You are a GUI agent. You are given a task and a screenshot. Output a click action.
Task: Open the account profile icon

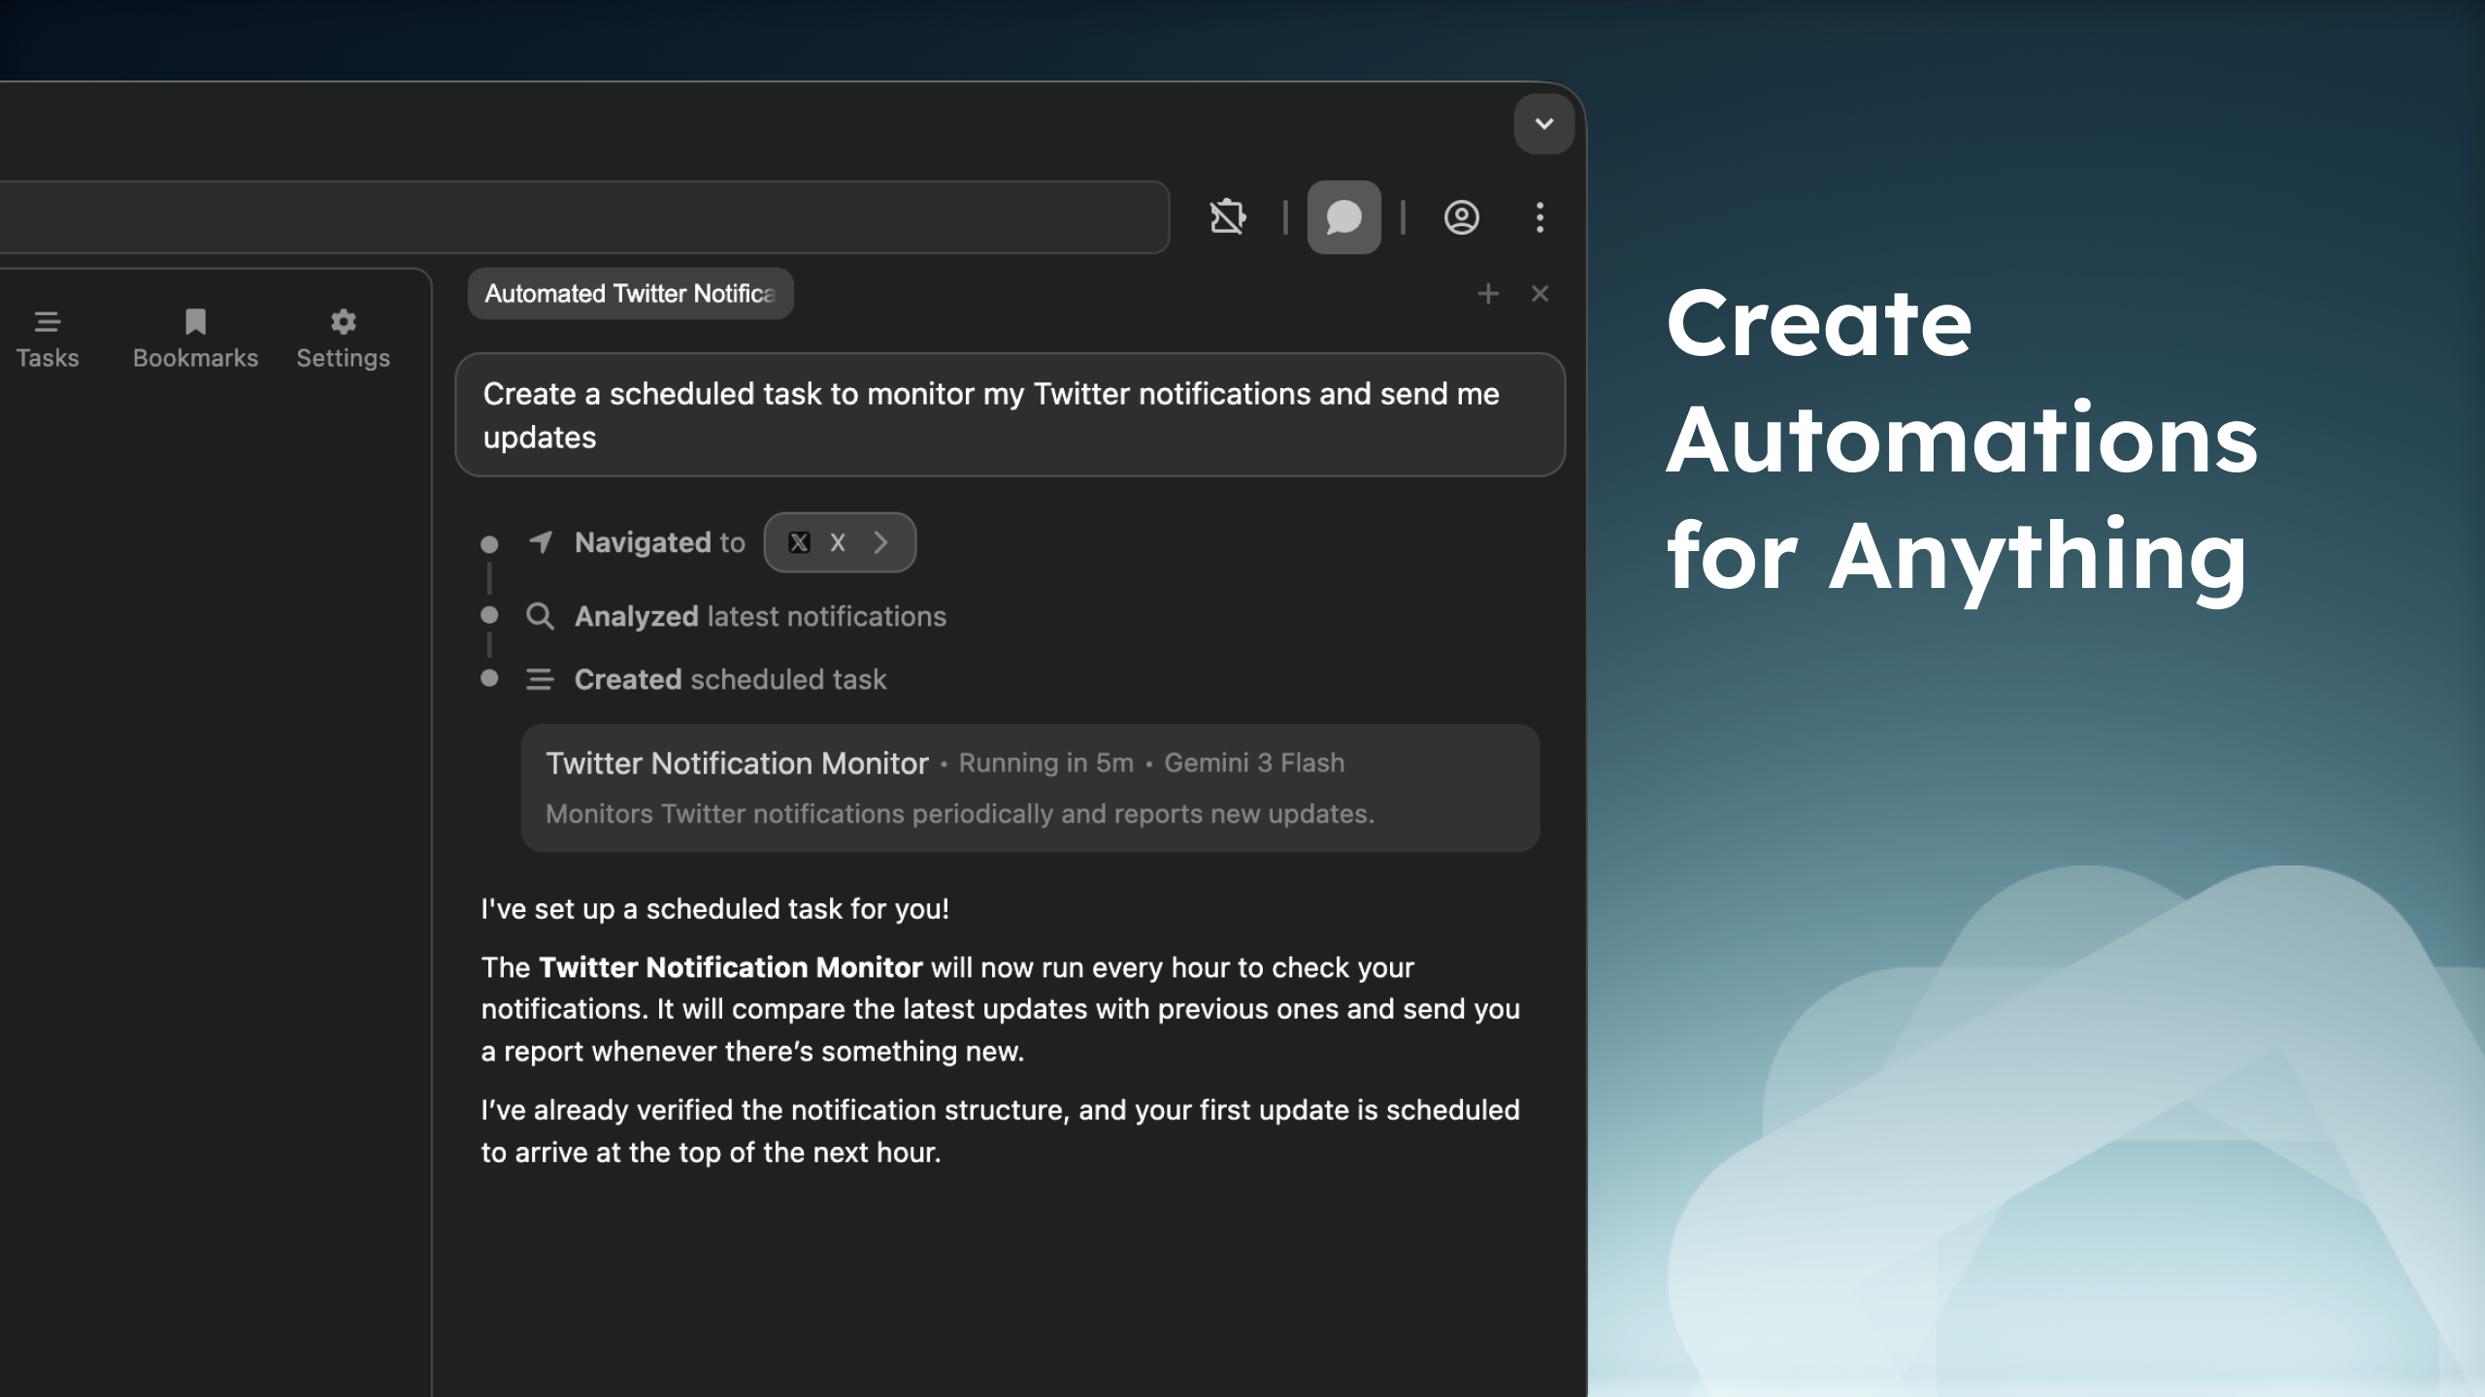click(x=1462, y=218)
